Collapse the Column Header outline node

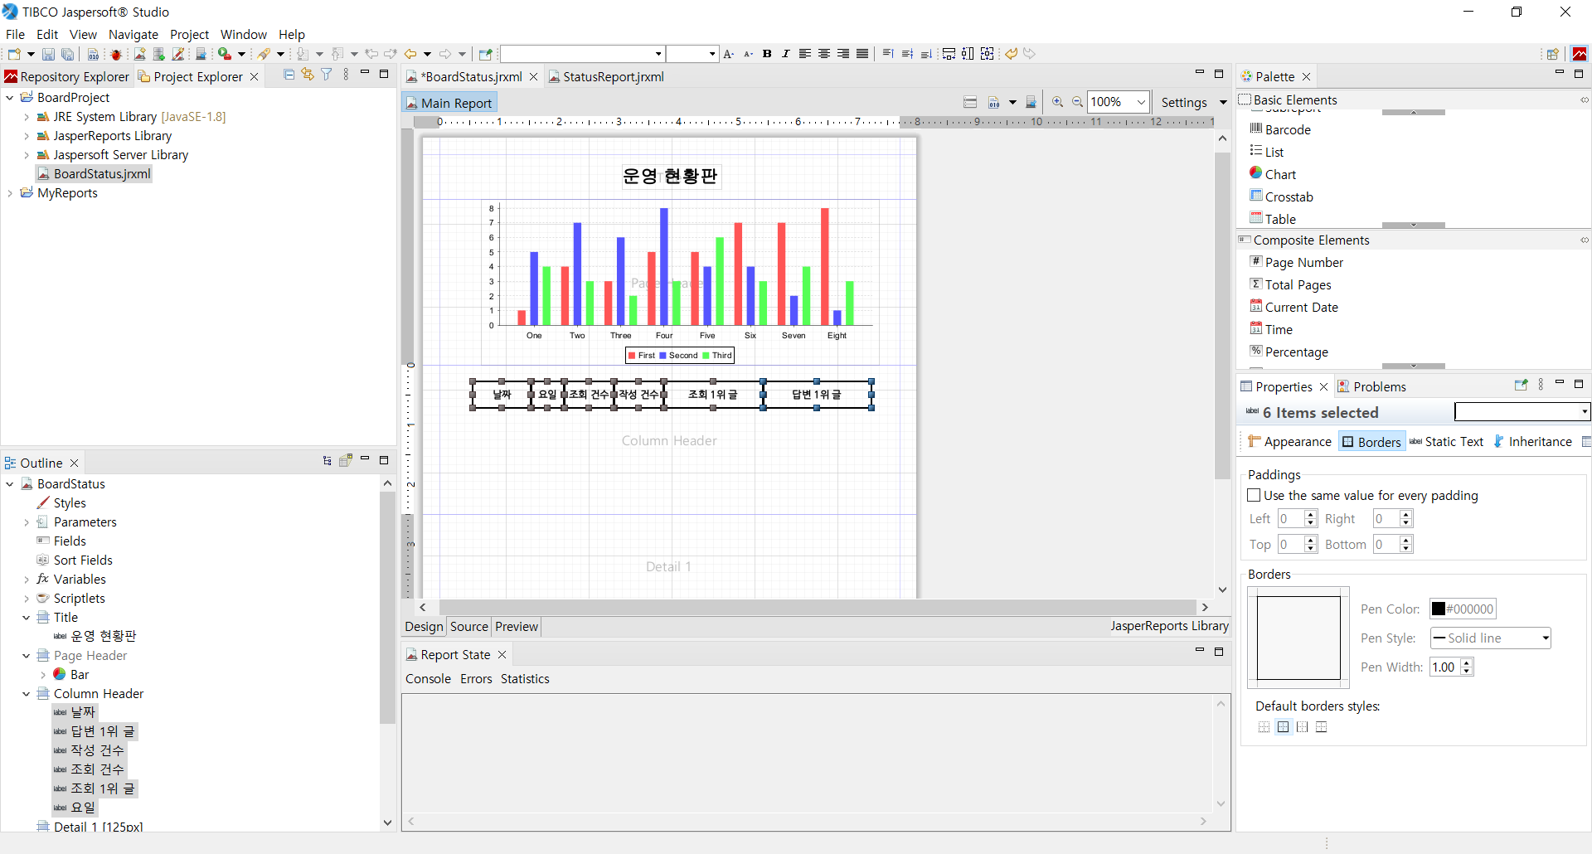point(27,694)
